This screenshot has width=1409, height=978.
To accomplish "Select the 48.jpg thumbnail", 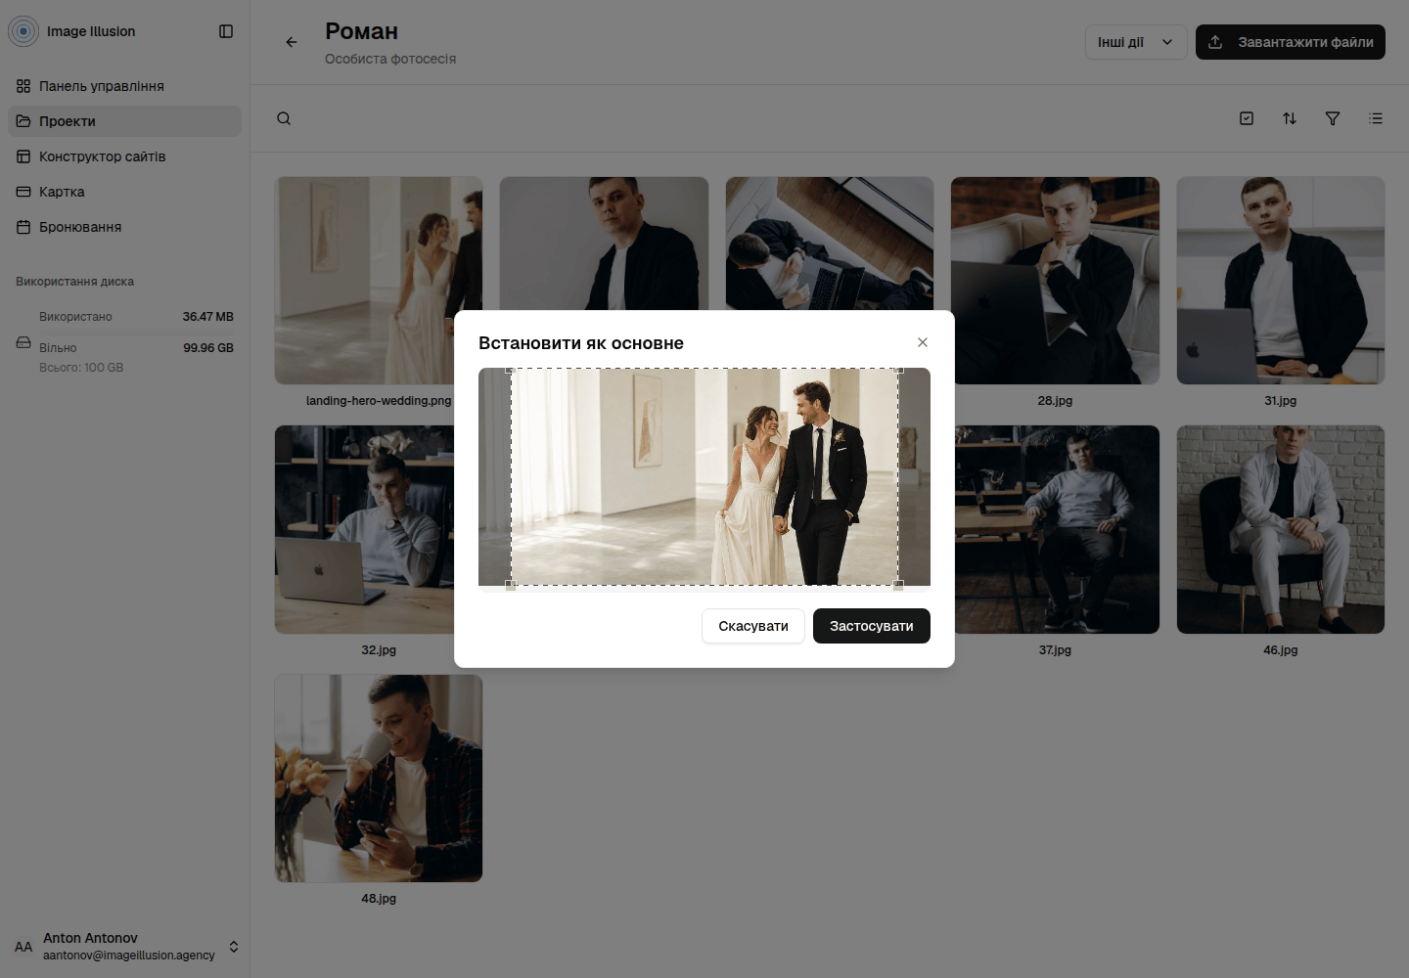I will pos(379,778).
